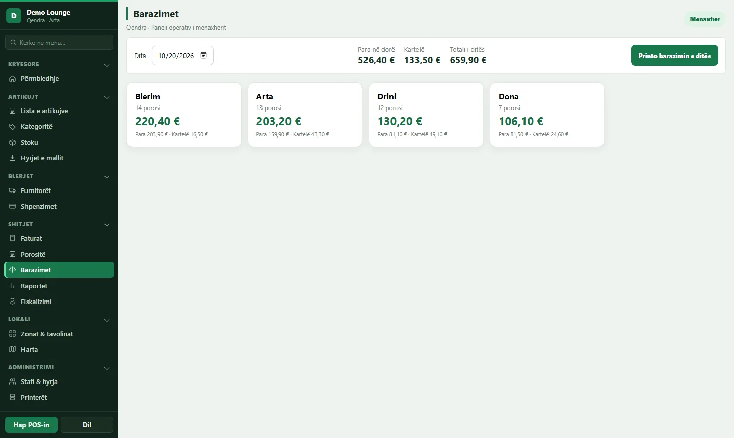The width and height of the screenshot is (734, 438).
Task: Click the Stafi & hyrja users icon
Action: [x=13, y=382]
